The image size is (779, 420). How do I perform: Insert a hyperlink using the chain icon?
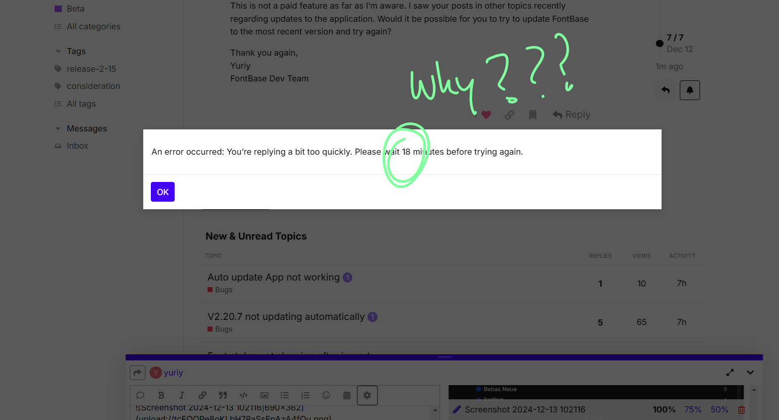(202, 395)
